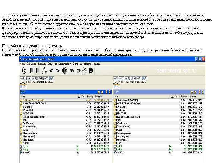Open network root button in right panel
This screenshot has height=163, width=217.
pos(145,78)
